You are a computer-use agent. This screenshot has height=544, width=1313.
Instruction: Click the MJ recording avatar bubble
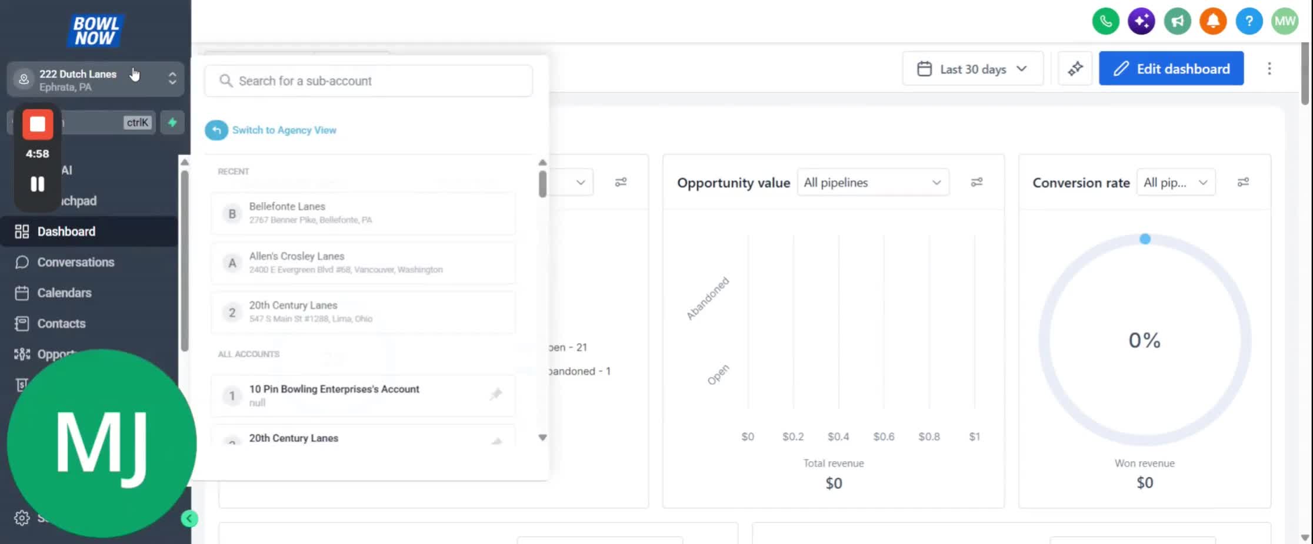coord(101,444)
